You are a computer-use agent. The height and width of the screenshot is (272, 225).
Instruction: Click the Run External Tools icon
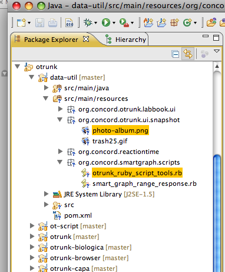pyautogui.click(x=124, y=23)
